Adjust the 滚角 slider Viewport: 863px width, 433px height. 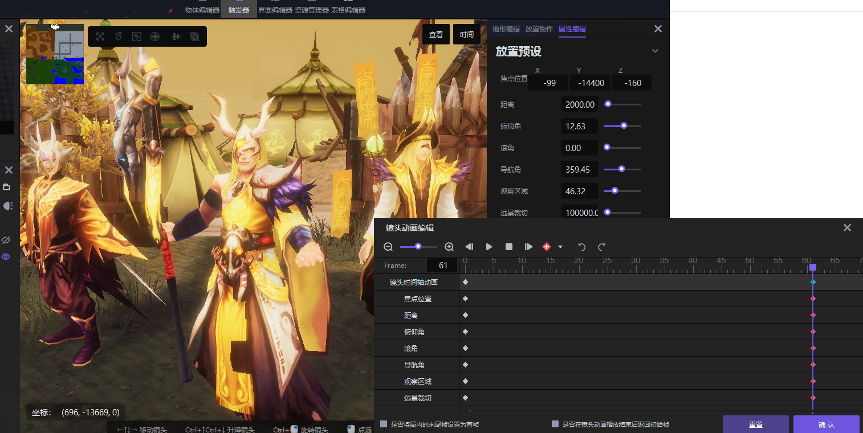(x=622, y=148)
